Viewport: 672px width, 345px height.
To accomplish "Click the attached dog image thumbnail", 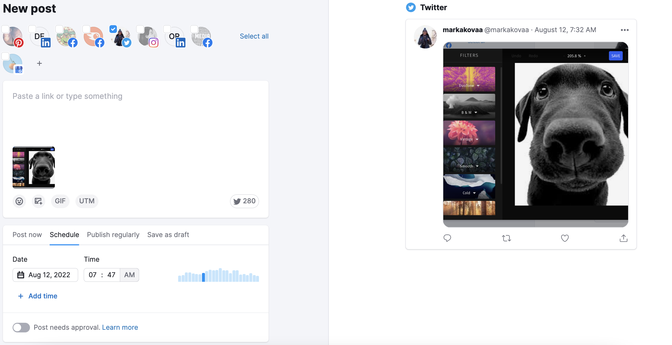I will pos(34,167).
